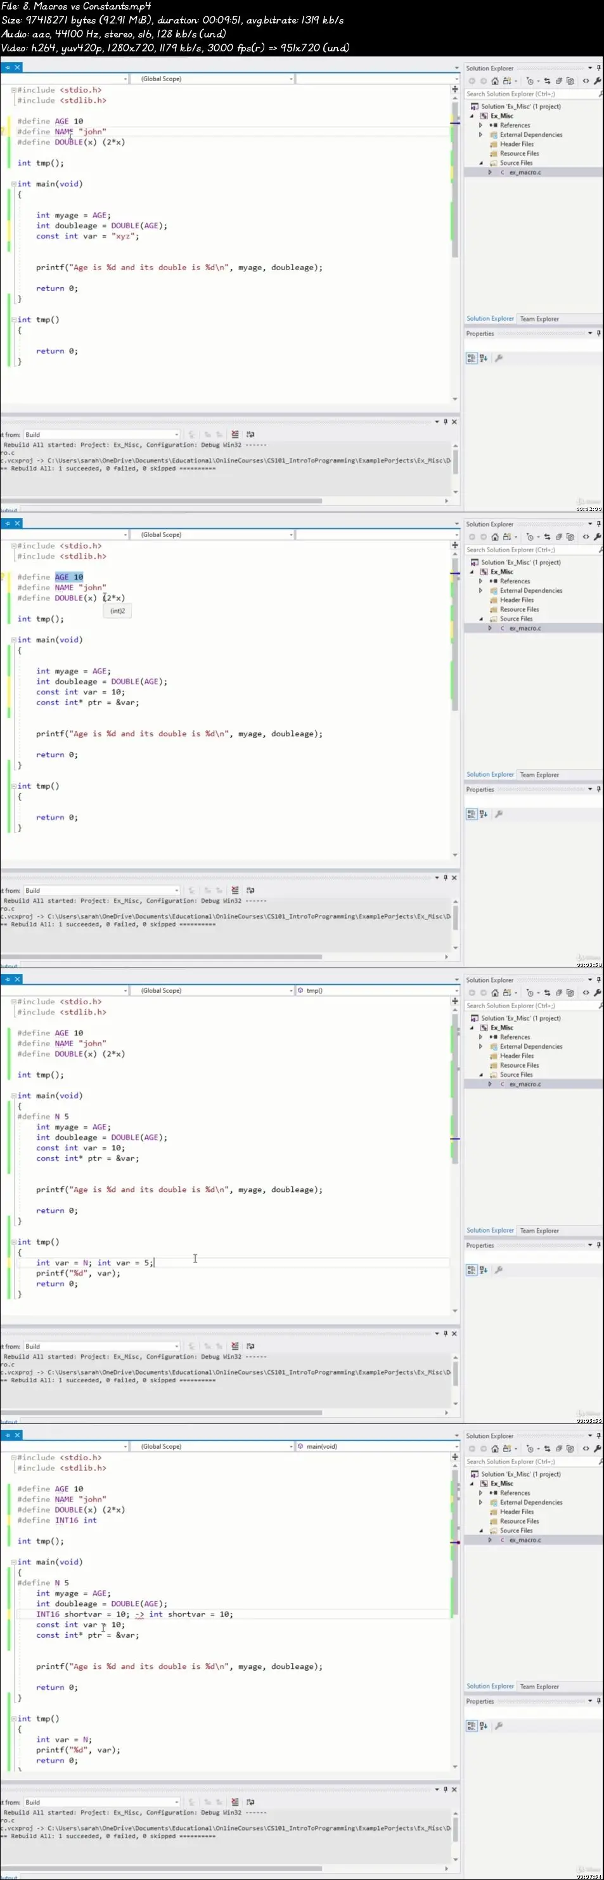Collapse the Ex_Misc project node in second frame
Screen dimensions: 604x1880
tap(472, 572)
